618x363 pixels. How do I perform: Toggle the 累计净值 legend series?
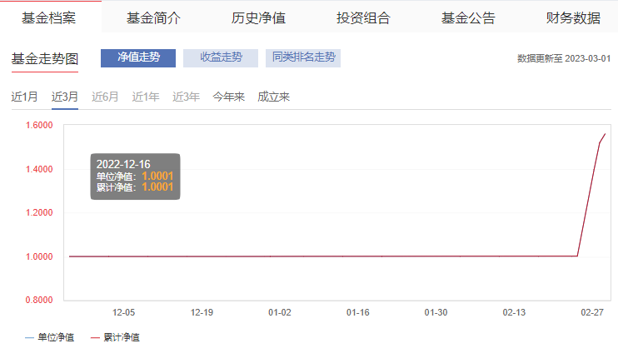(x=115, y=337)
